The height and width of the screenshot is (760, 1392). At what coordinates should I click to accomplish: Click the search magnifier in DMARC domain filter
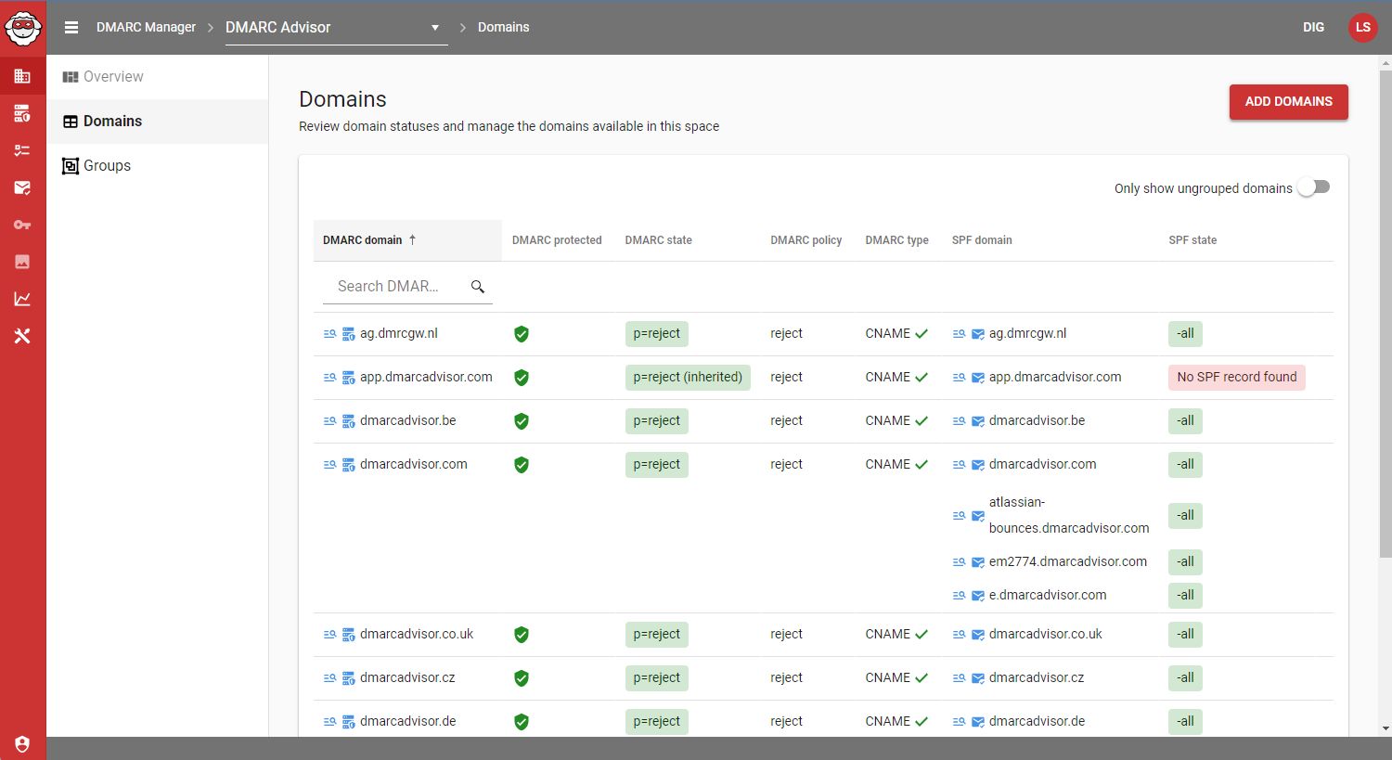click(x=478, y=287)
